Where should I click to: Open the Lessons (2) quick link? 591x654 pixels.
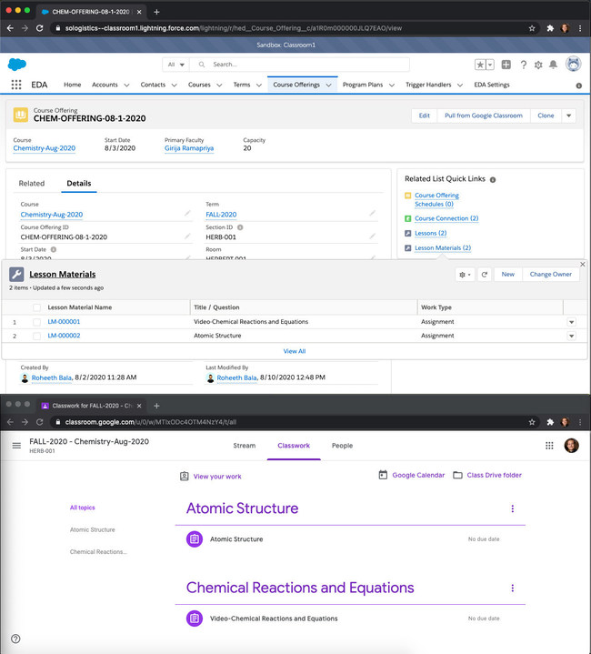click(x=431, y=233)
